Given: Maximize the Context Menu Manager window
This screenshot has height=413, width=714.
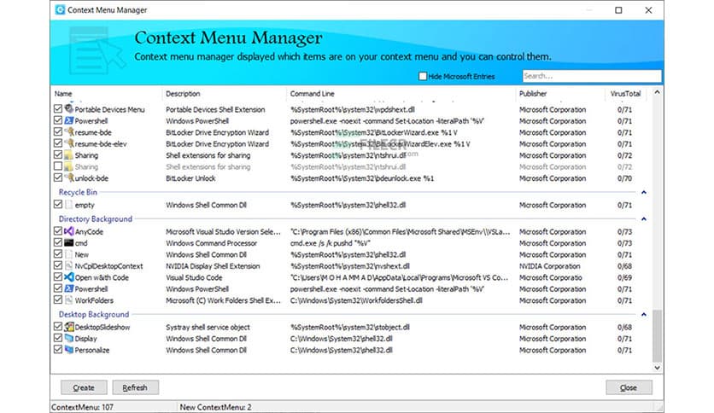Looking at the screenshot, I should tap(618, 10).
